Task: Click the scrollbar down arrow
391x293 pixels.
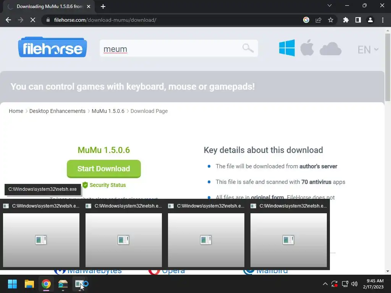Action: point(388,271)
